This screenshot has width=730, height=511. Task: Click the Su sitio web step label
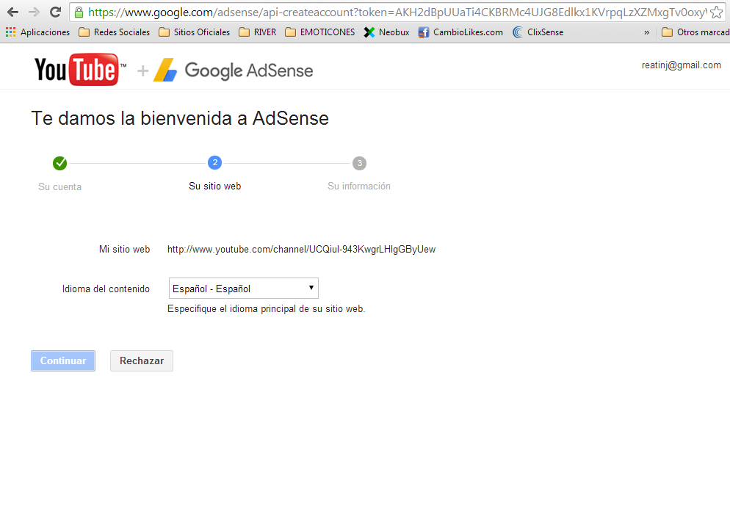tap(214, 186)
